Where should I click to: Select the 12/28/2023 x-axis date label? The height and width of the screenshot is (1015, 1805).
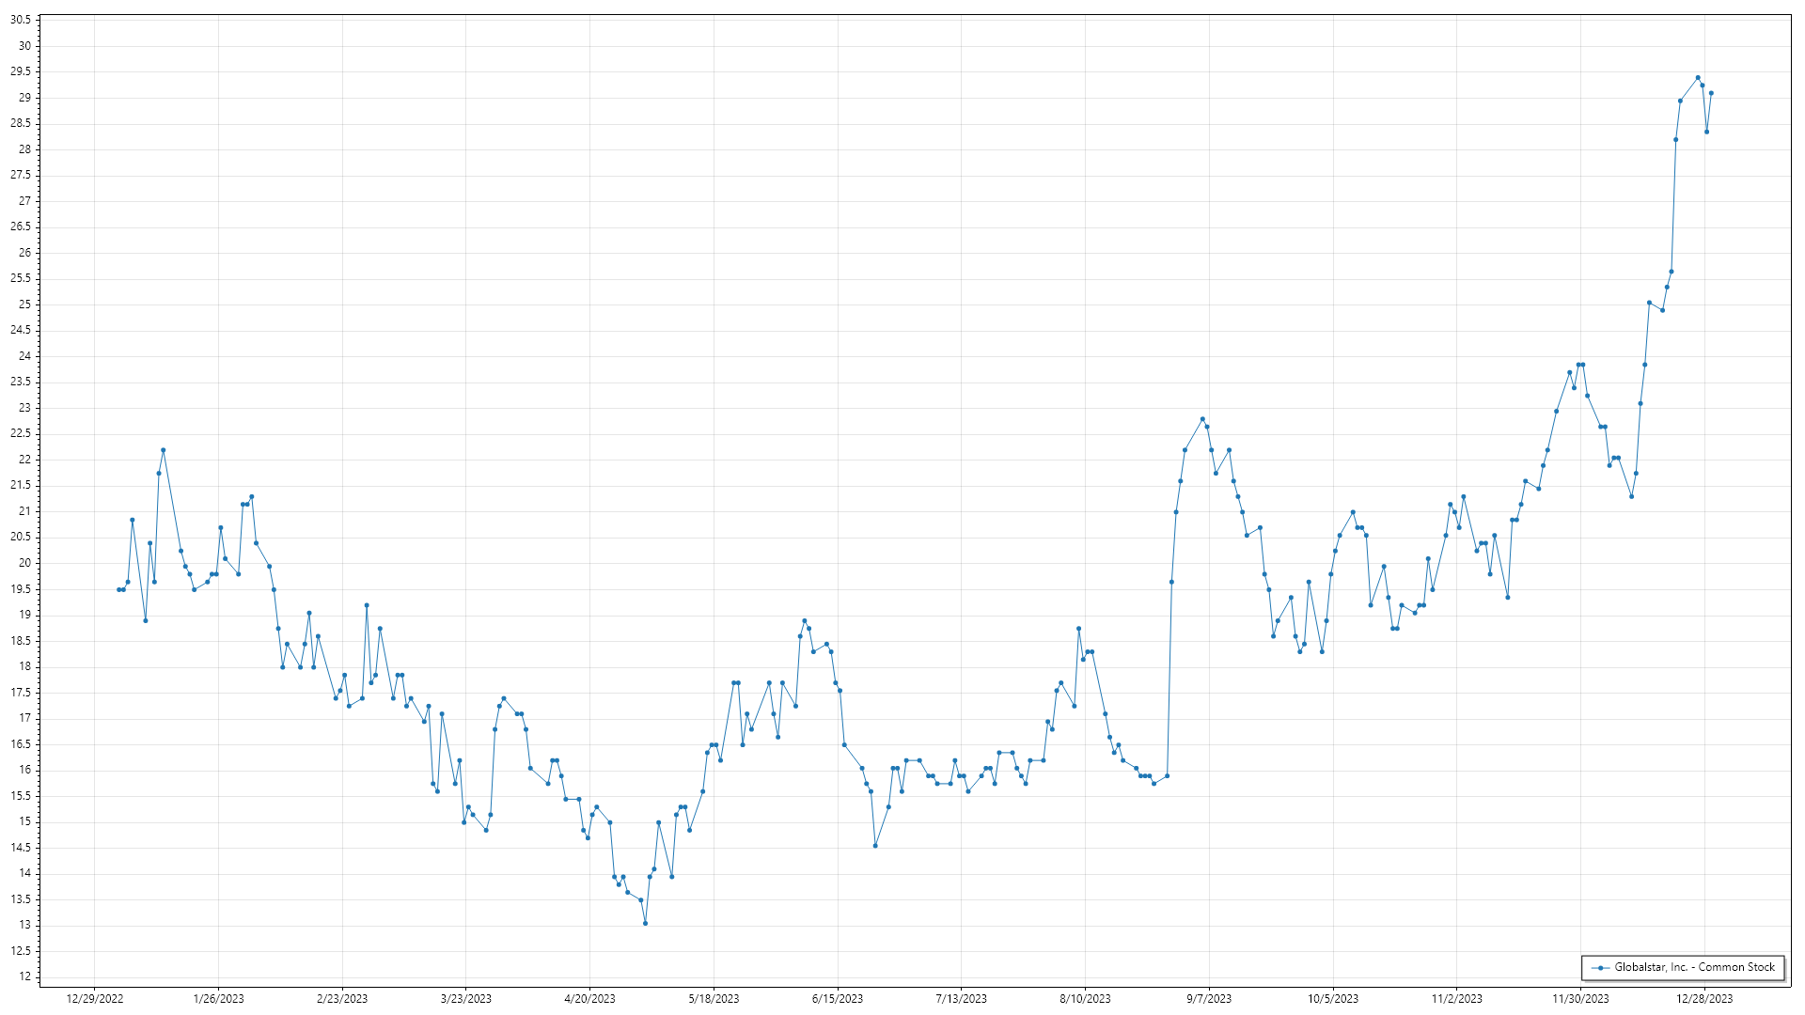1704,999
